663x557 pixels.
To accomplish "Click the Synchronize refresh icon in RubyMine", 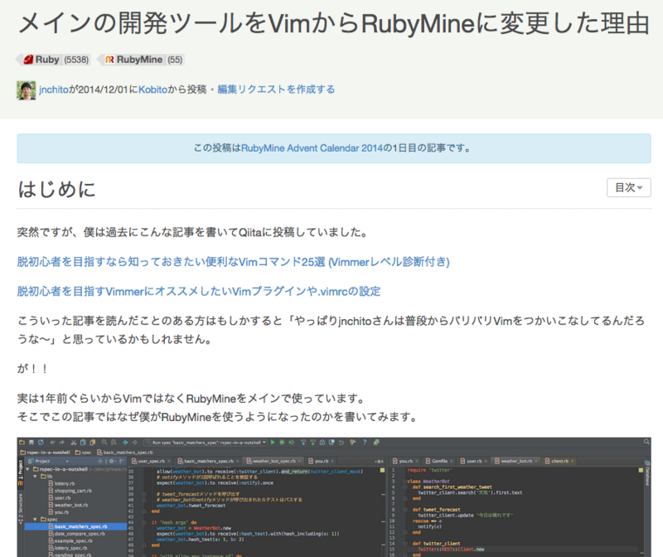I will click(x=41, y=443).
